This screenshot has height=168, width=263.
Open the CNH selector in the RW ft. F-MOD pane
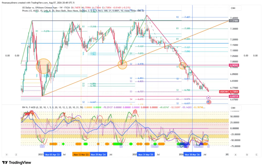[235, 108]
